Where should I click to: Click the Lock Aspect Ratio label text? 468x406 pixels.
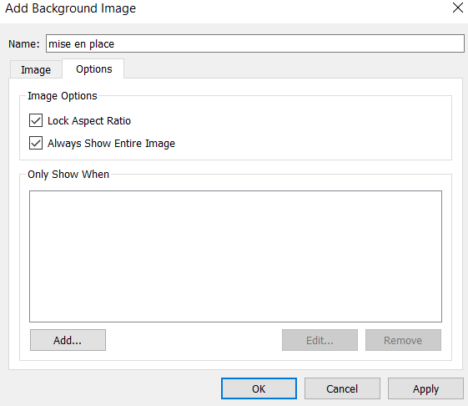click(x=89, y=121)
